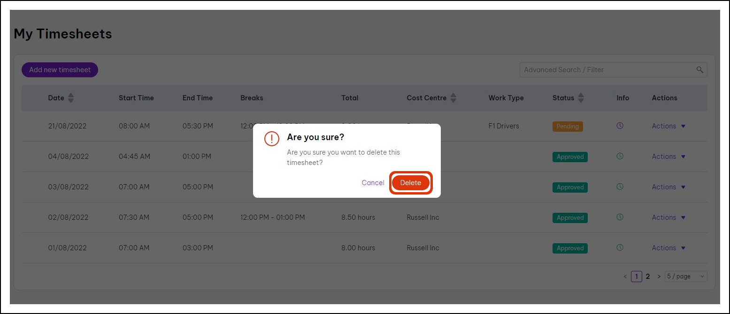Expand Actions dropdown for 02/08/2022 timesheet
Viewport: 730px width, 314px height.
[x=669, y=217]
